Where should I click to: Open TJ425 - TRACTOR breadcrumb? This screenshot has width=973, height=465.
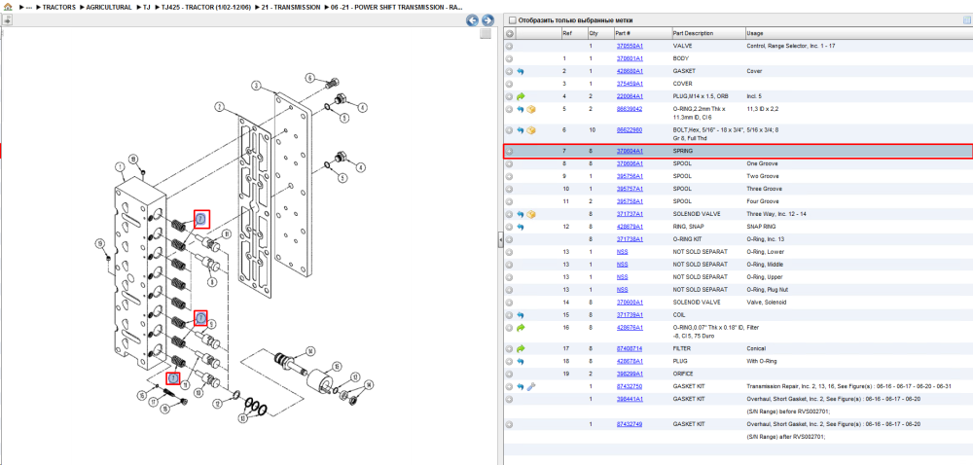tap(205, 8)
